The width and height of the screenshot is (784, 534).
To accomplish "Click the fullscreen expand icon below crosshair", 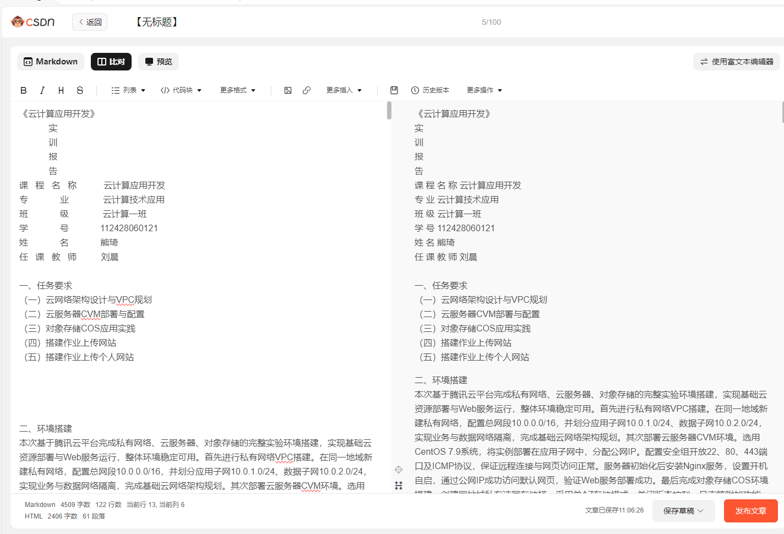I will point(399,486).
